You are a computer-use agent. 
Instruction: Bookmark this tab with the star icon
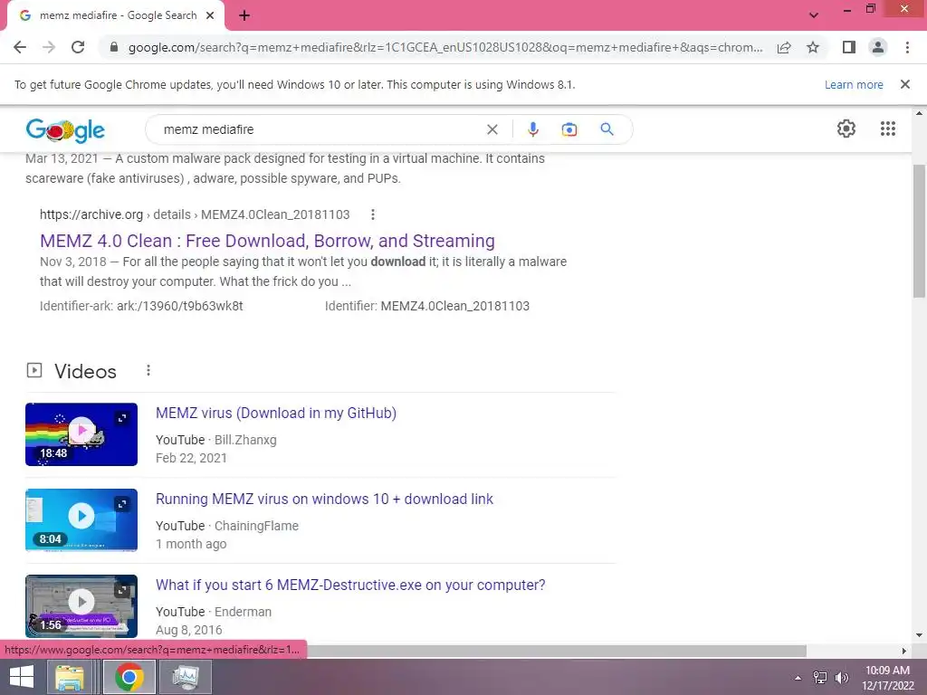813,47
